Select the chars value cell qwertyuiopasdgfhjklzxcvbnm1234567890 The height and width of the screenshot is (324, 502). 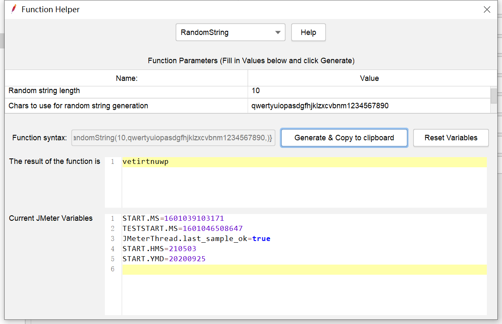(369, 106)
